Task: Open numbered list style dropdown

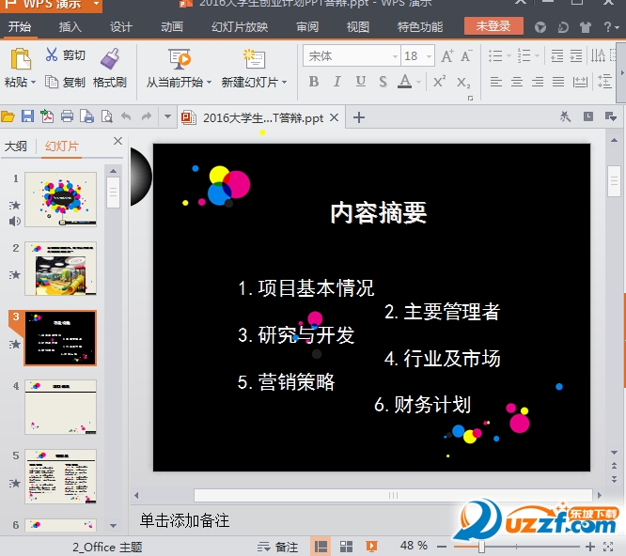Action: pyautogui.click(x=537, y=55)
